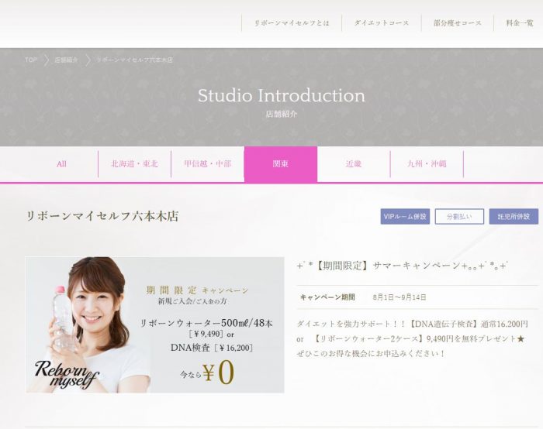
Task: Open the campaign banner image
Action: 155,324
